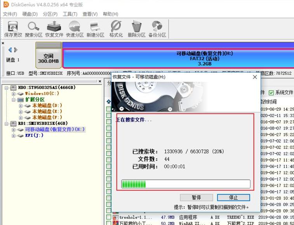The width and height of the screenshot is (294, 225).
Task: Expand the 可移动磁盘(恢复文件)(H:) tree node
Action: 14,130
